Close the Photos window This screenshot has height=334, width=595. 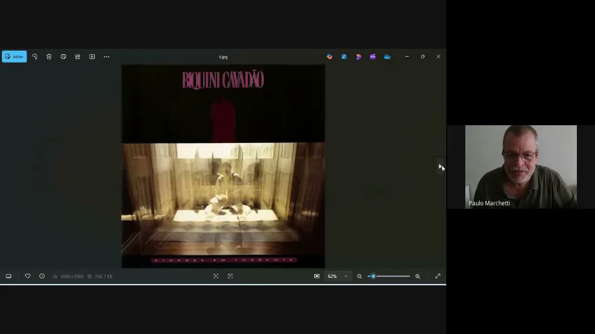coord(438,57)
